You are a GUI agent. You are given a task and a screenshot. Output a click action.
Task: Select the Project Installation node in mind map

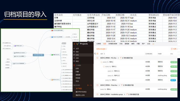(20, 53)
